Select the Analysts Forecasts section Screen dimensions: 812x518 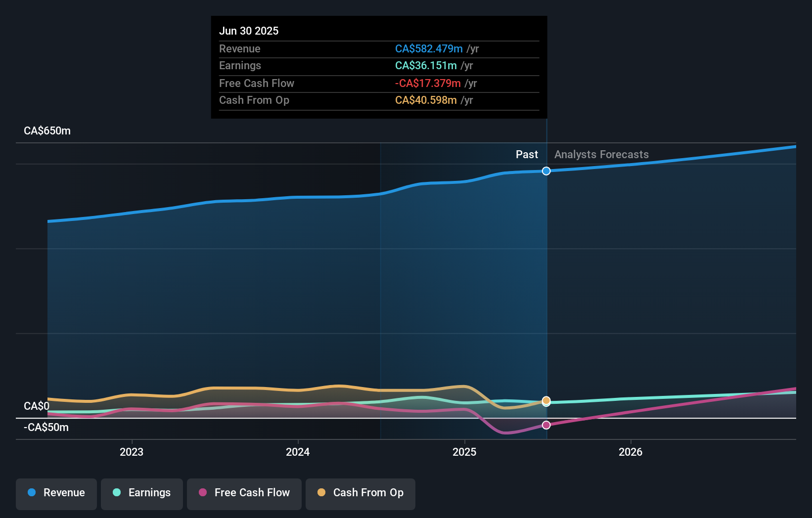(x=601, y=154)
